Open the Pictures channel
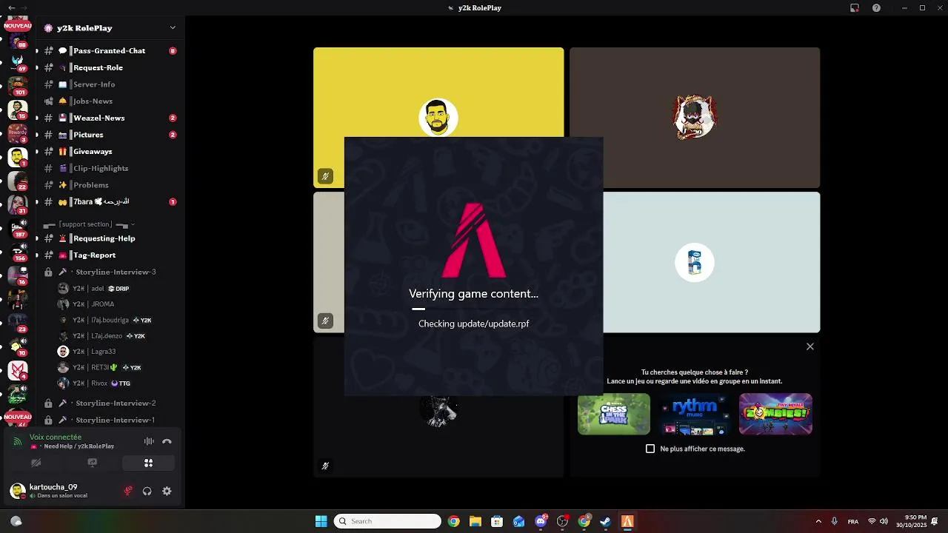Screen dimensions: 948x533 [109, 135]
